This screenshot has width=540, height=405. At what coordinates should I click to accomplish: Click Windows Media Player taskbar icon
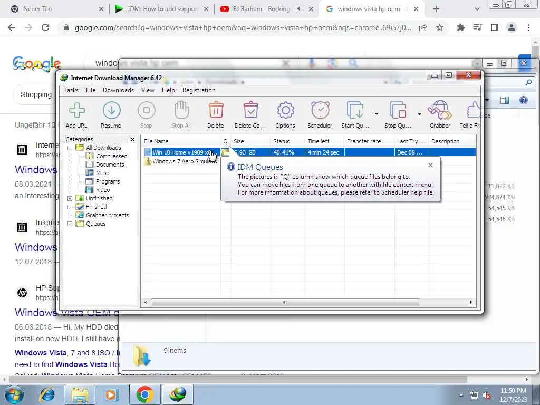coord(112,394)
